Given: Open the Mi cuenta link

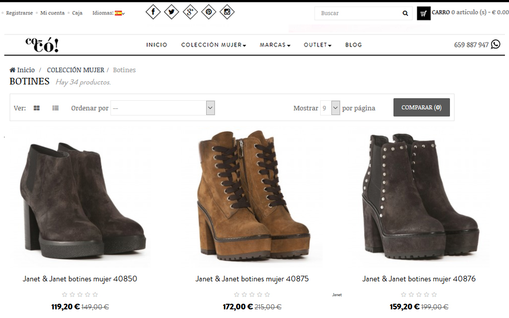Looking at the screenshot, I should click(x=52, y=13).
